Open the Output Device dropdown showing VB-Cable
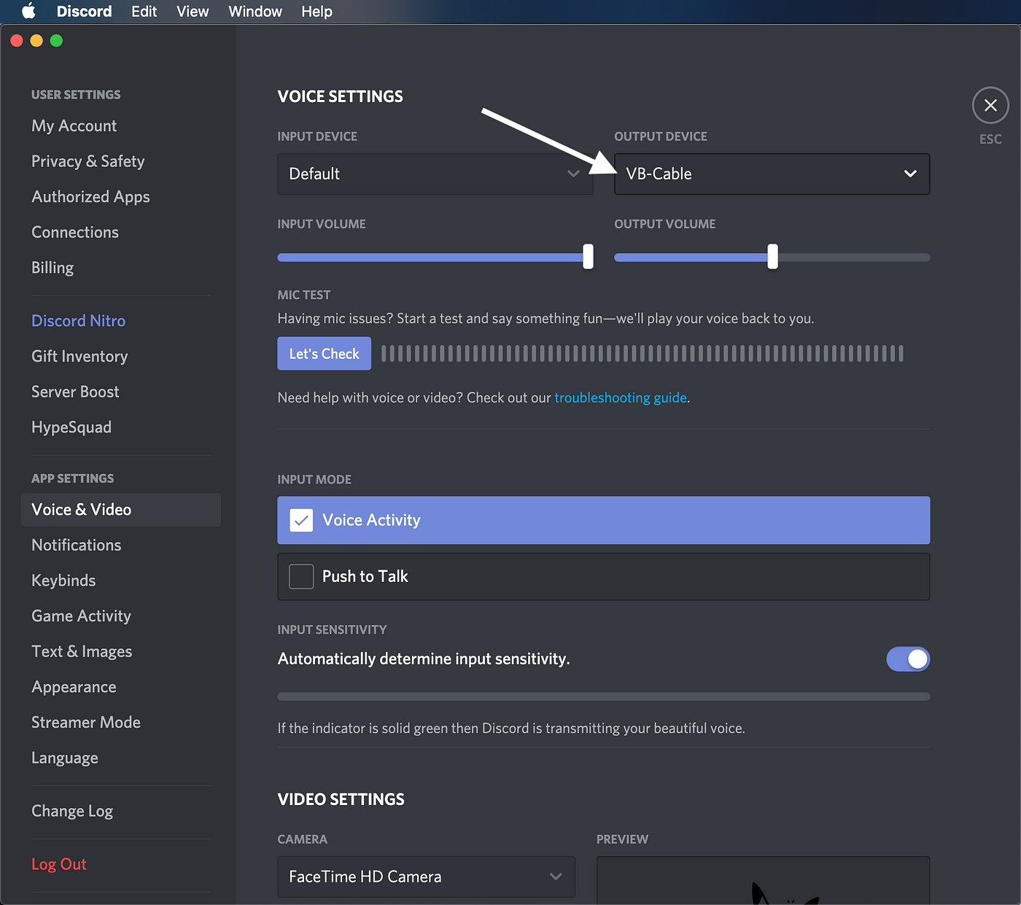 click(x=772, y=174)
